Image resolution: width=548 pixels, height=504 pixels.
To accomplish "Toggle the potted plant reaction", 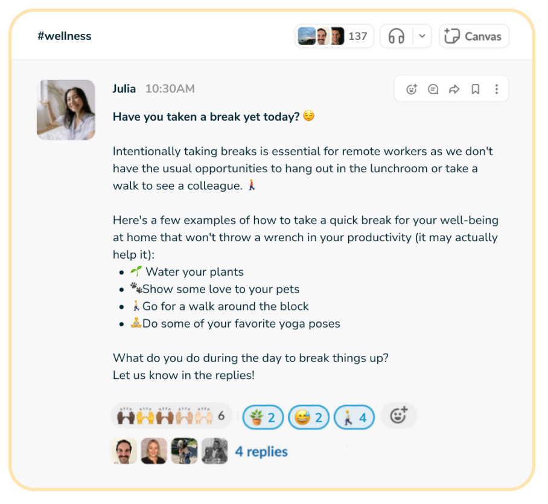I will 263,417.
